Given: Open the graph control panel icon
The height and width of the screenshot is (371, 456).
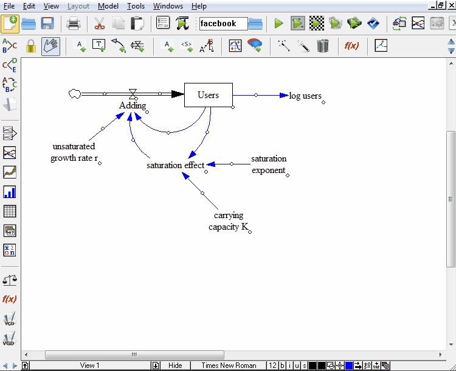Looking at the screenshot, I should 418,23.
